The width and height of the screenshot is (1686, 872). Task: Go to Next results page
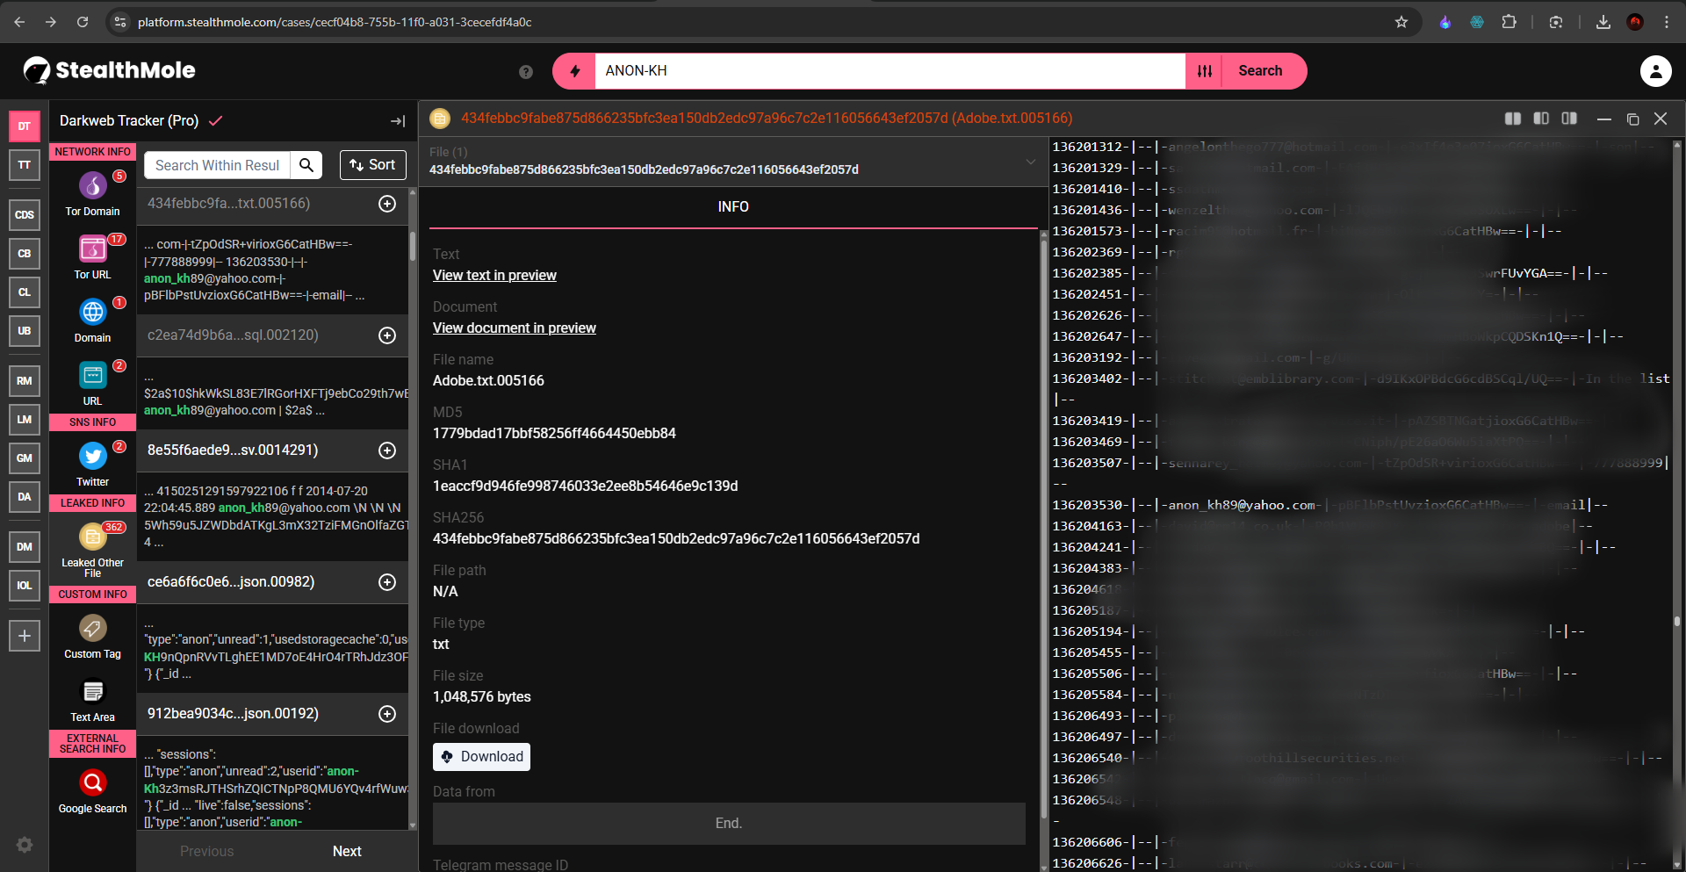point(347,852)
